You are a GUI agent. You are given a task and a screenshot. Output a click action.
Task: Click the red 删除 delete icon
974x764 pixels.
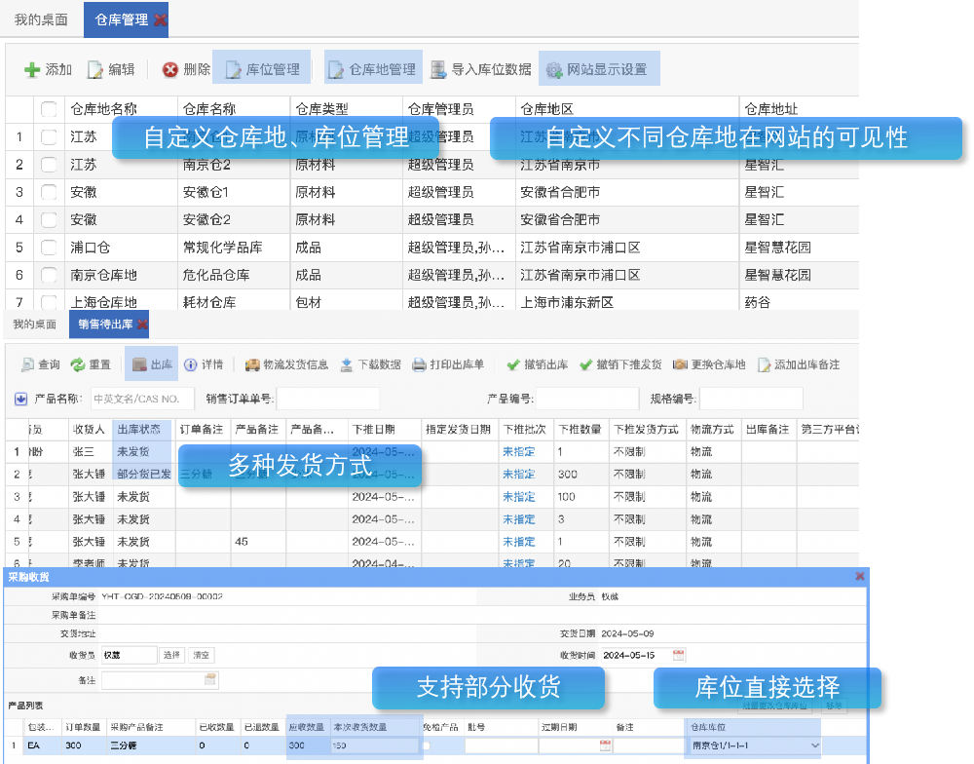pyautogui.click(x=169, y=69)
